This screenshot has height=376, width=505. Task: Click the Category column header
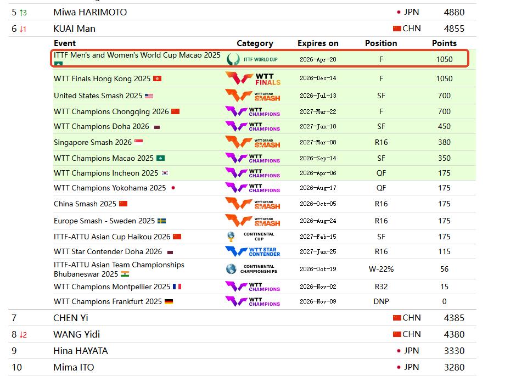(255, 43)
